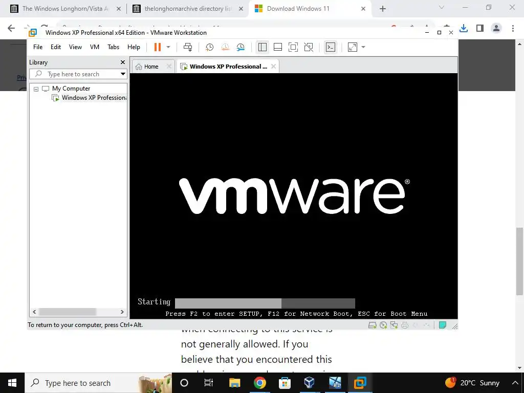Click the library scroll right arrow
This screenshot has width=524, height=393.
point(122,312)
